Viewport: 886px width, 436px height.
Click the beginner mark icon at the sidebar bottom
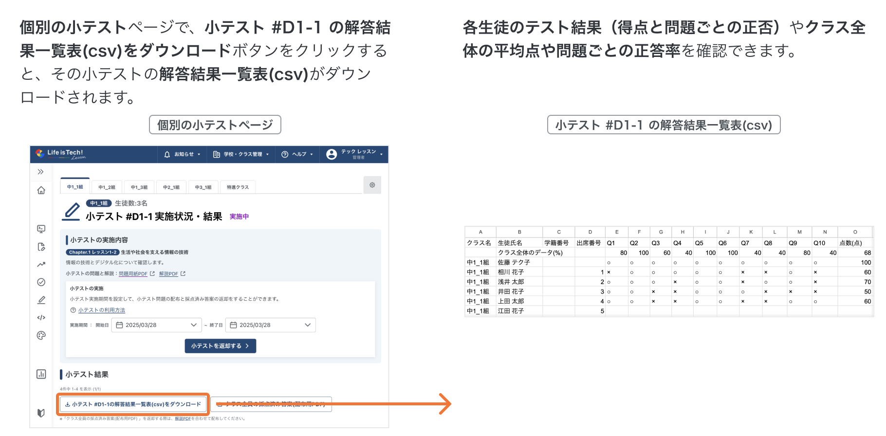point(41,413)
